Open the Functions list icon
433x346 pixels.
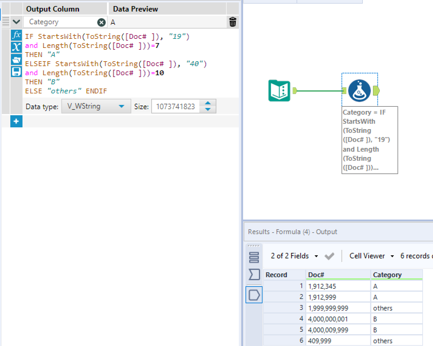pyautogui.click(x=16, y=36)
